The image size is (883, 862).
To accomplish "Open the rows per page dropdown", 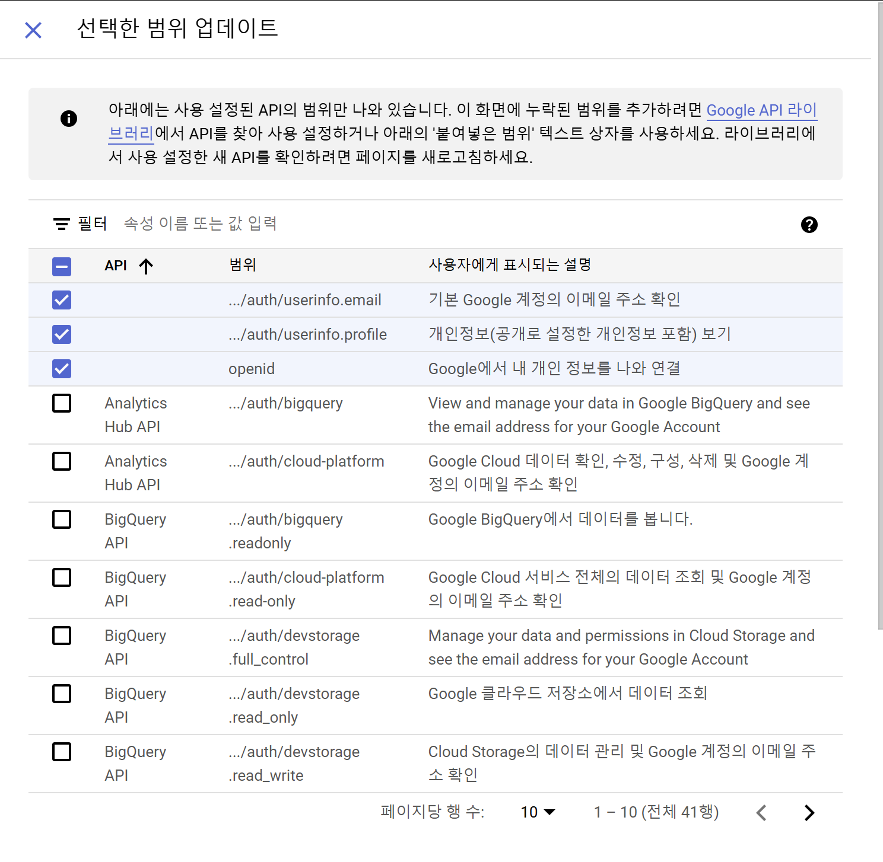I will click(x=538, y=812).
